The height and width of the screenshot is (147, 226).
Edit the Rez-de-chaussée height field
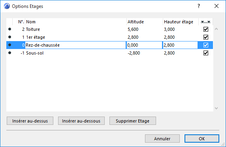click(180, 45)
